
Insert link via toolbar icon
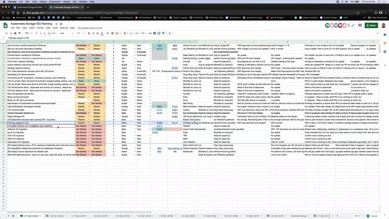point(150,33)
